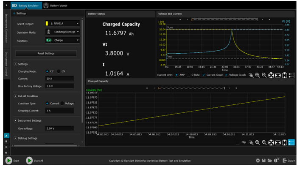Click autoscale all icon under voltage graph

(271, 75)
